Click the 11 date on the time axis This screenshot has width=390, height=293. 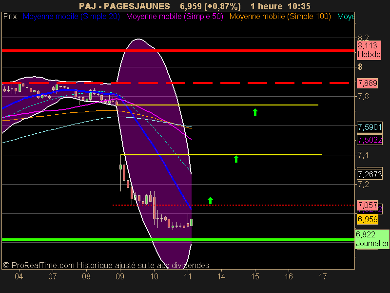click(188, 276)
